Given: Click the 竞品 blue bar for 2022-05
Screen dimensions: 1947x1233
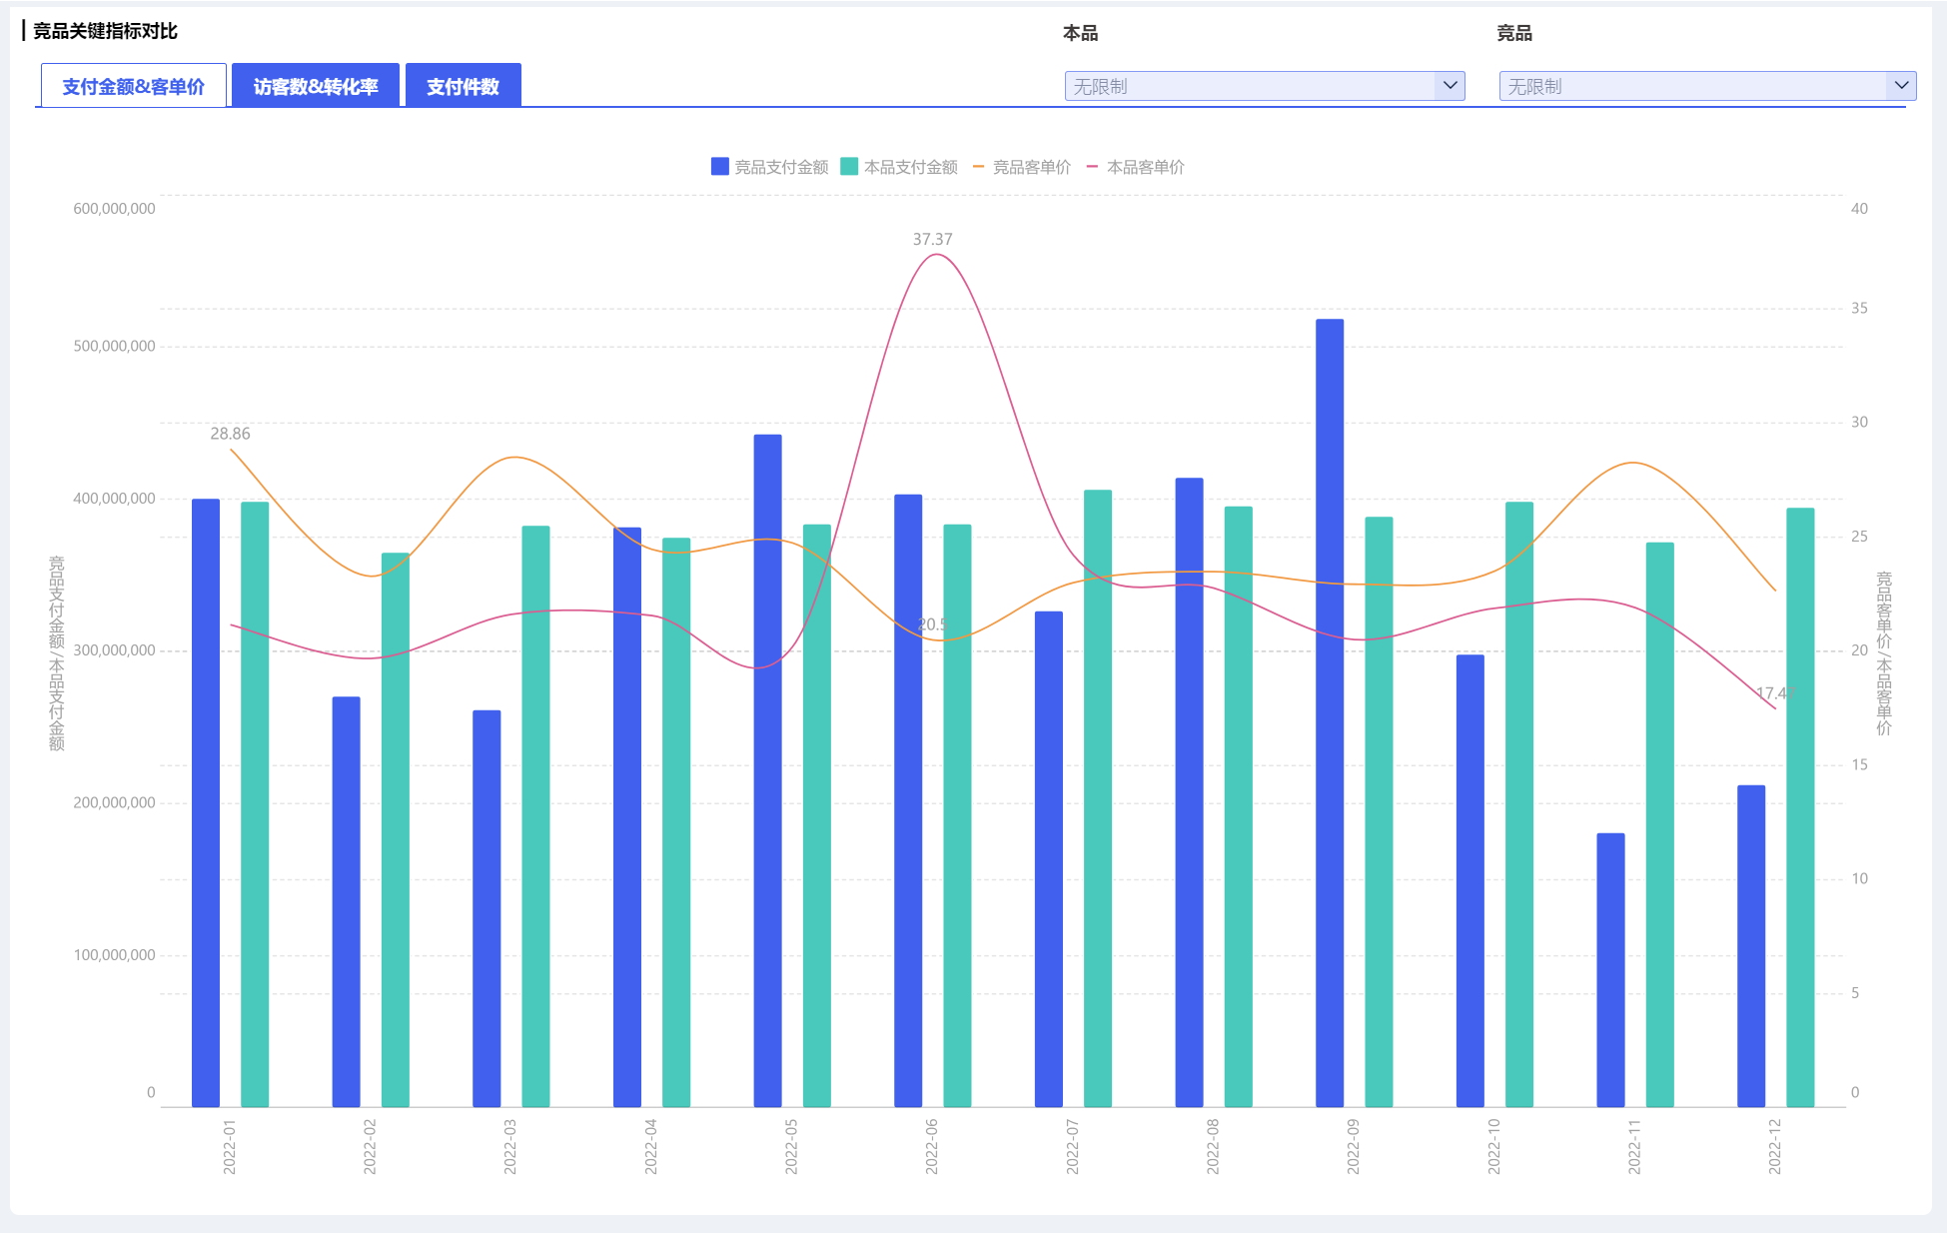Looking at the screenshot, I should [767, 770].
